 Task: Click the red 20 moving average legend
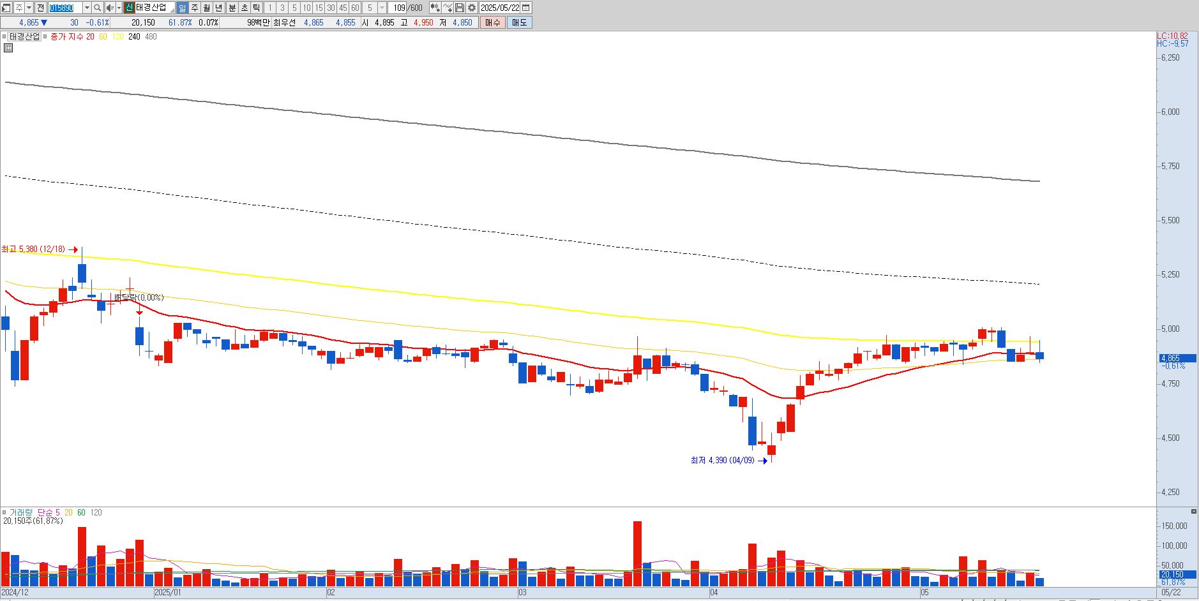point(90,36)
